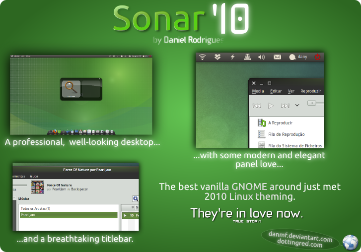
Task: Click the music player seek bar
Action: [20, 185]
